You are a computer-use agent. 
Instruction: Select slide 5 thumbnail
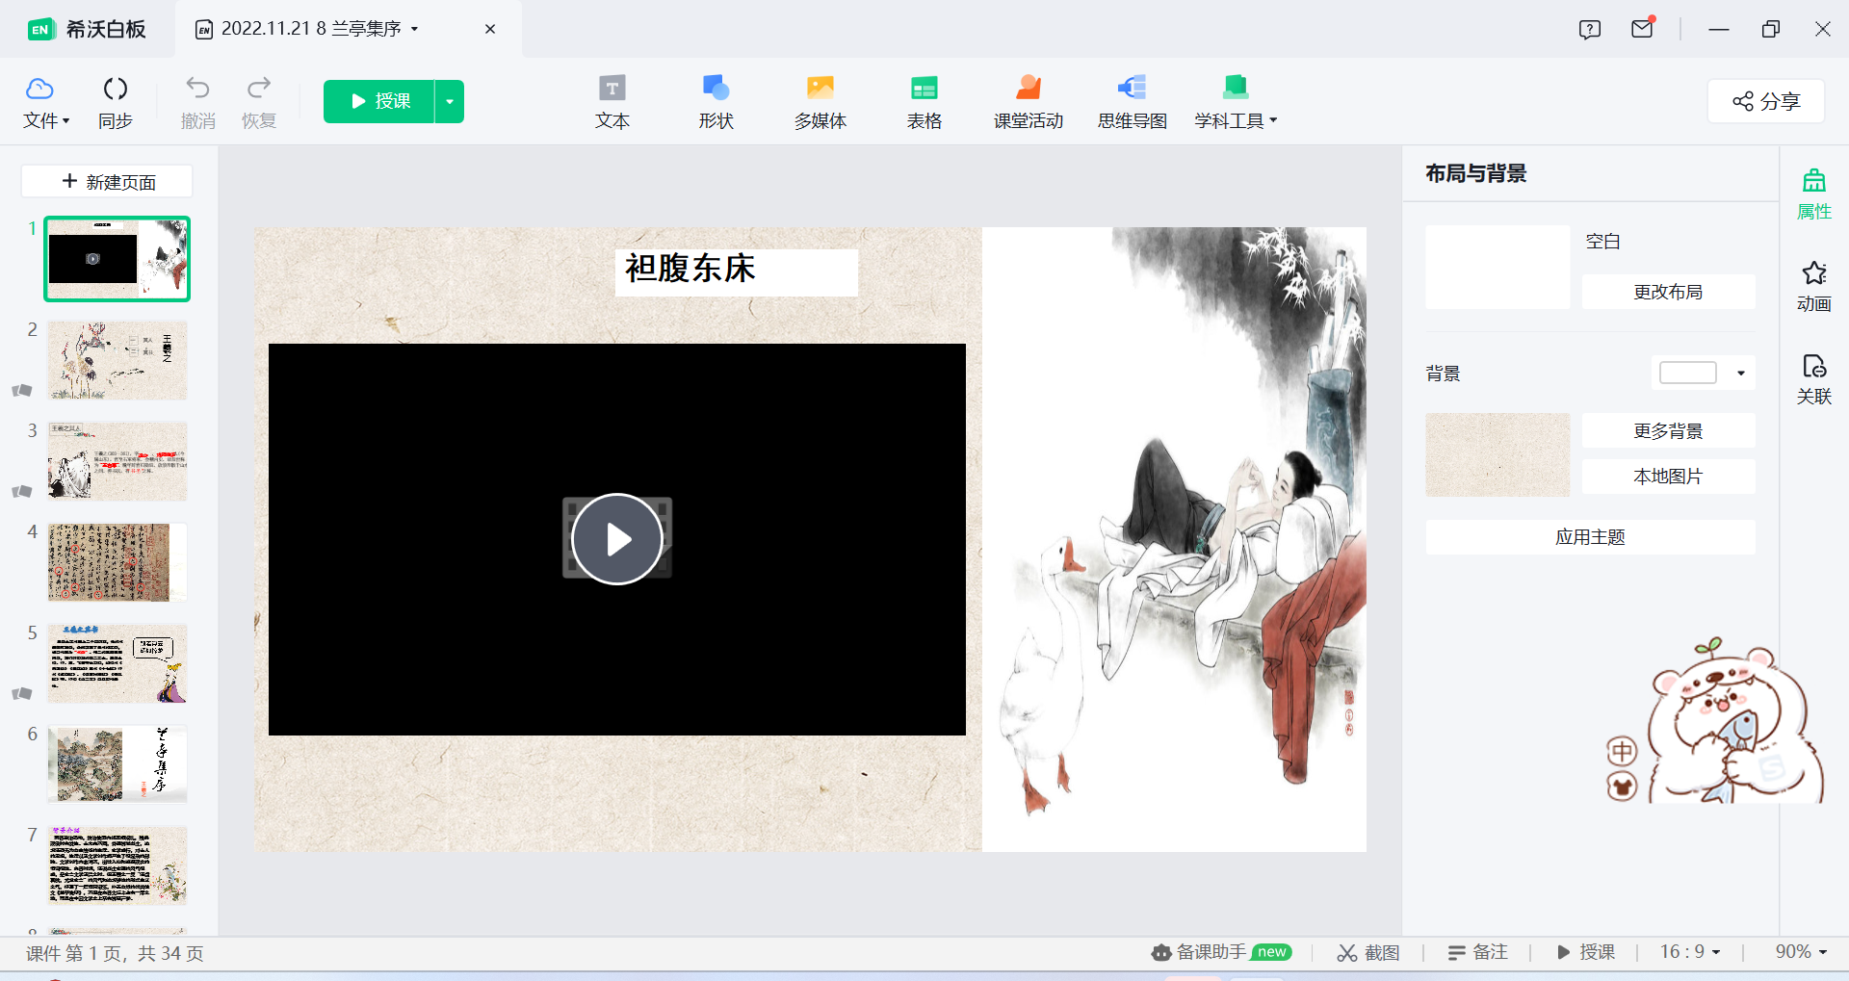(x=117, y=663)
